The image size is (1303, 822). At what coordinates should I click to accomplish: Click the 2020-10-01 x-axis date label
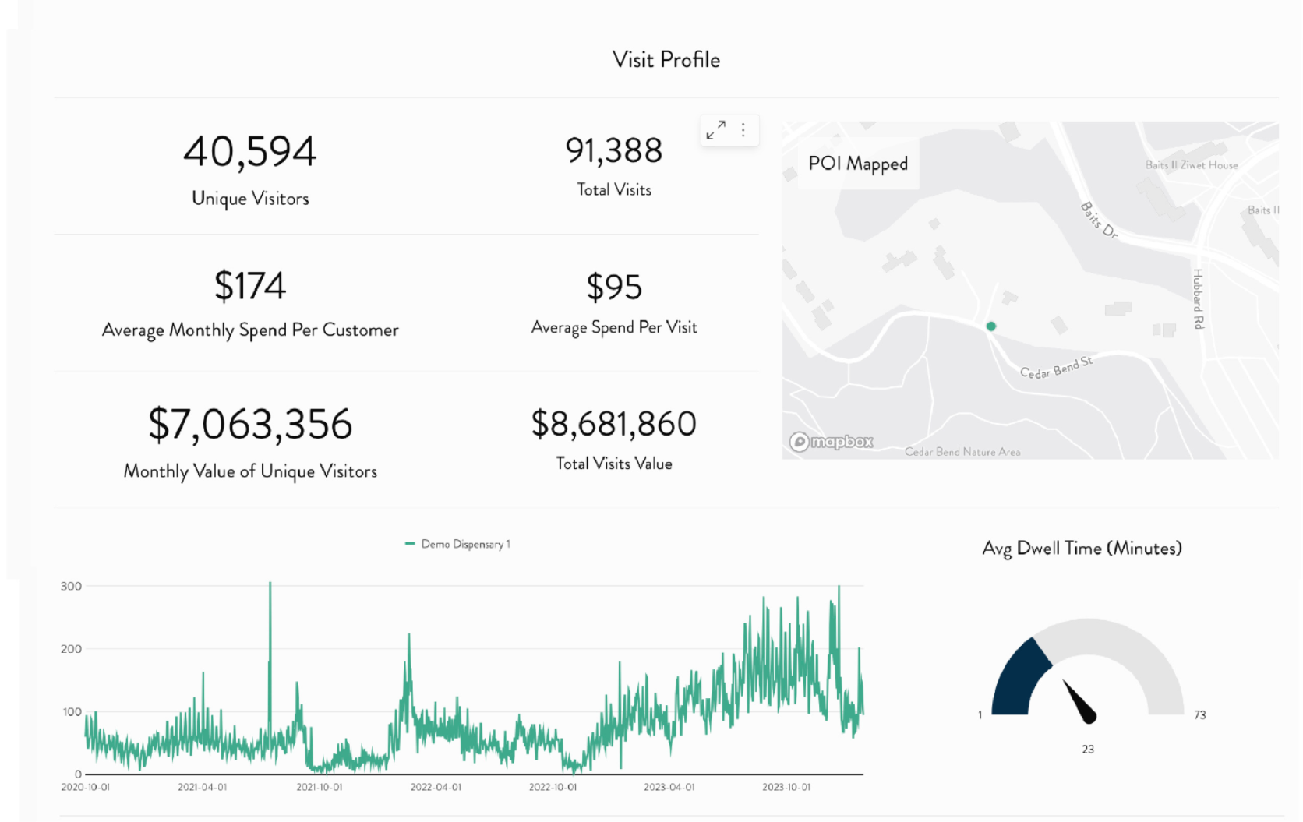[x=86, y=787]
